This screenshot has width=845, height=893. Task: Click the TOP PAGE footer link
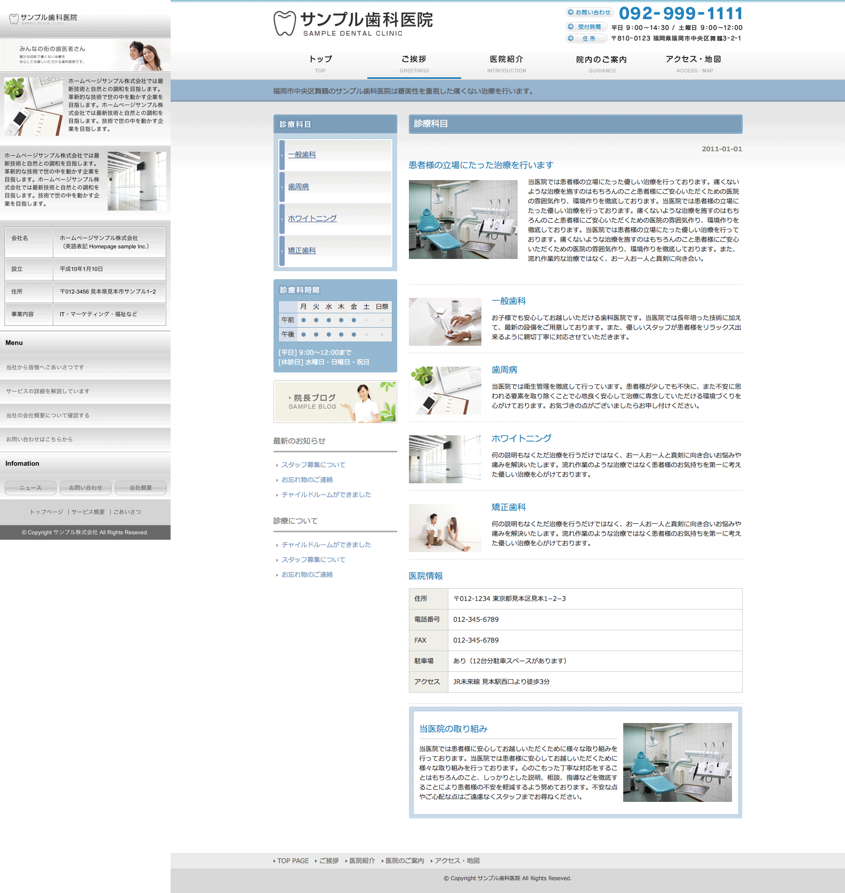(293, 861)
